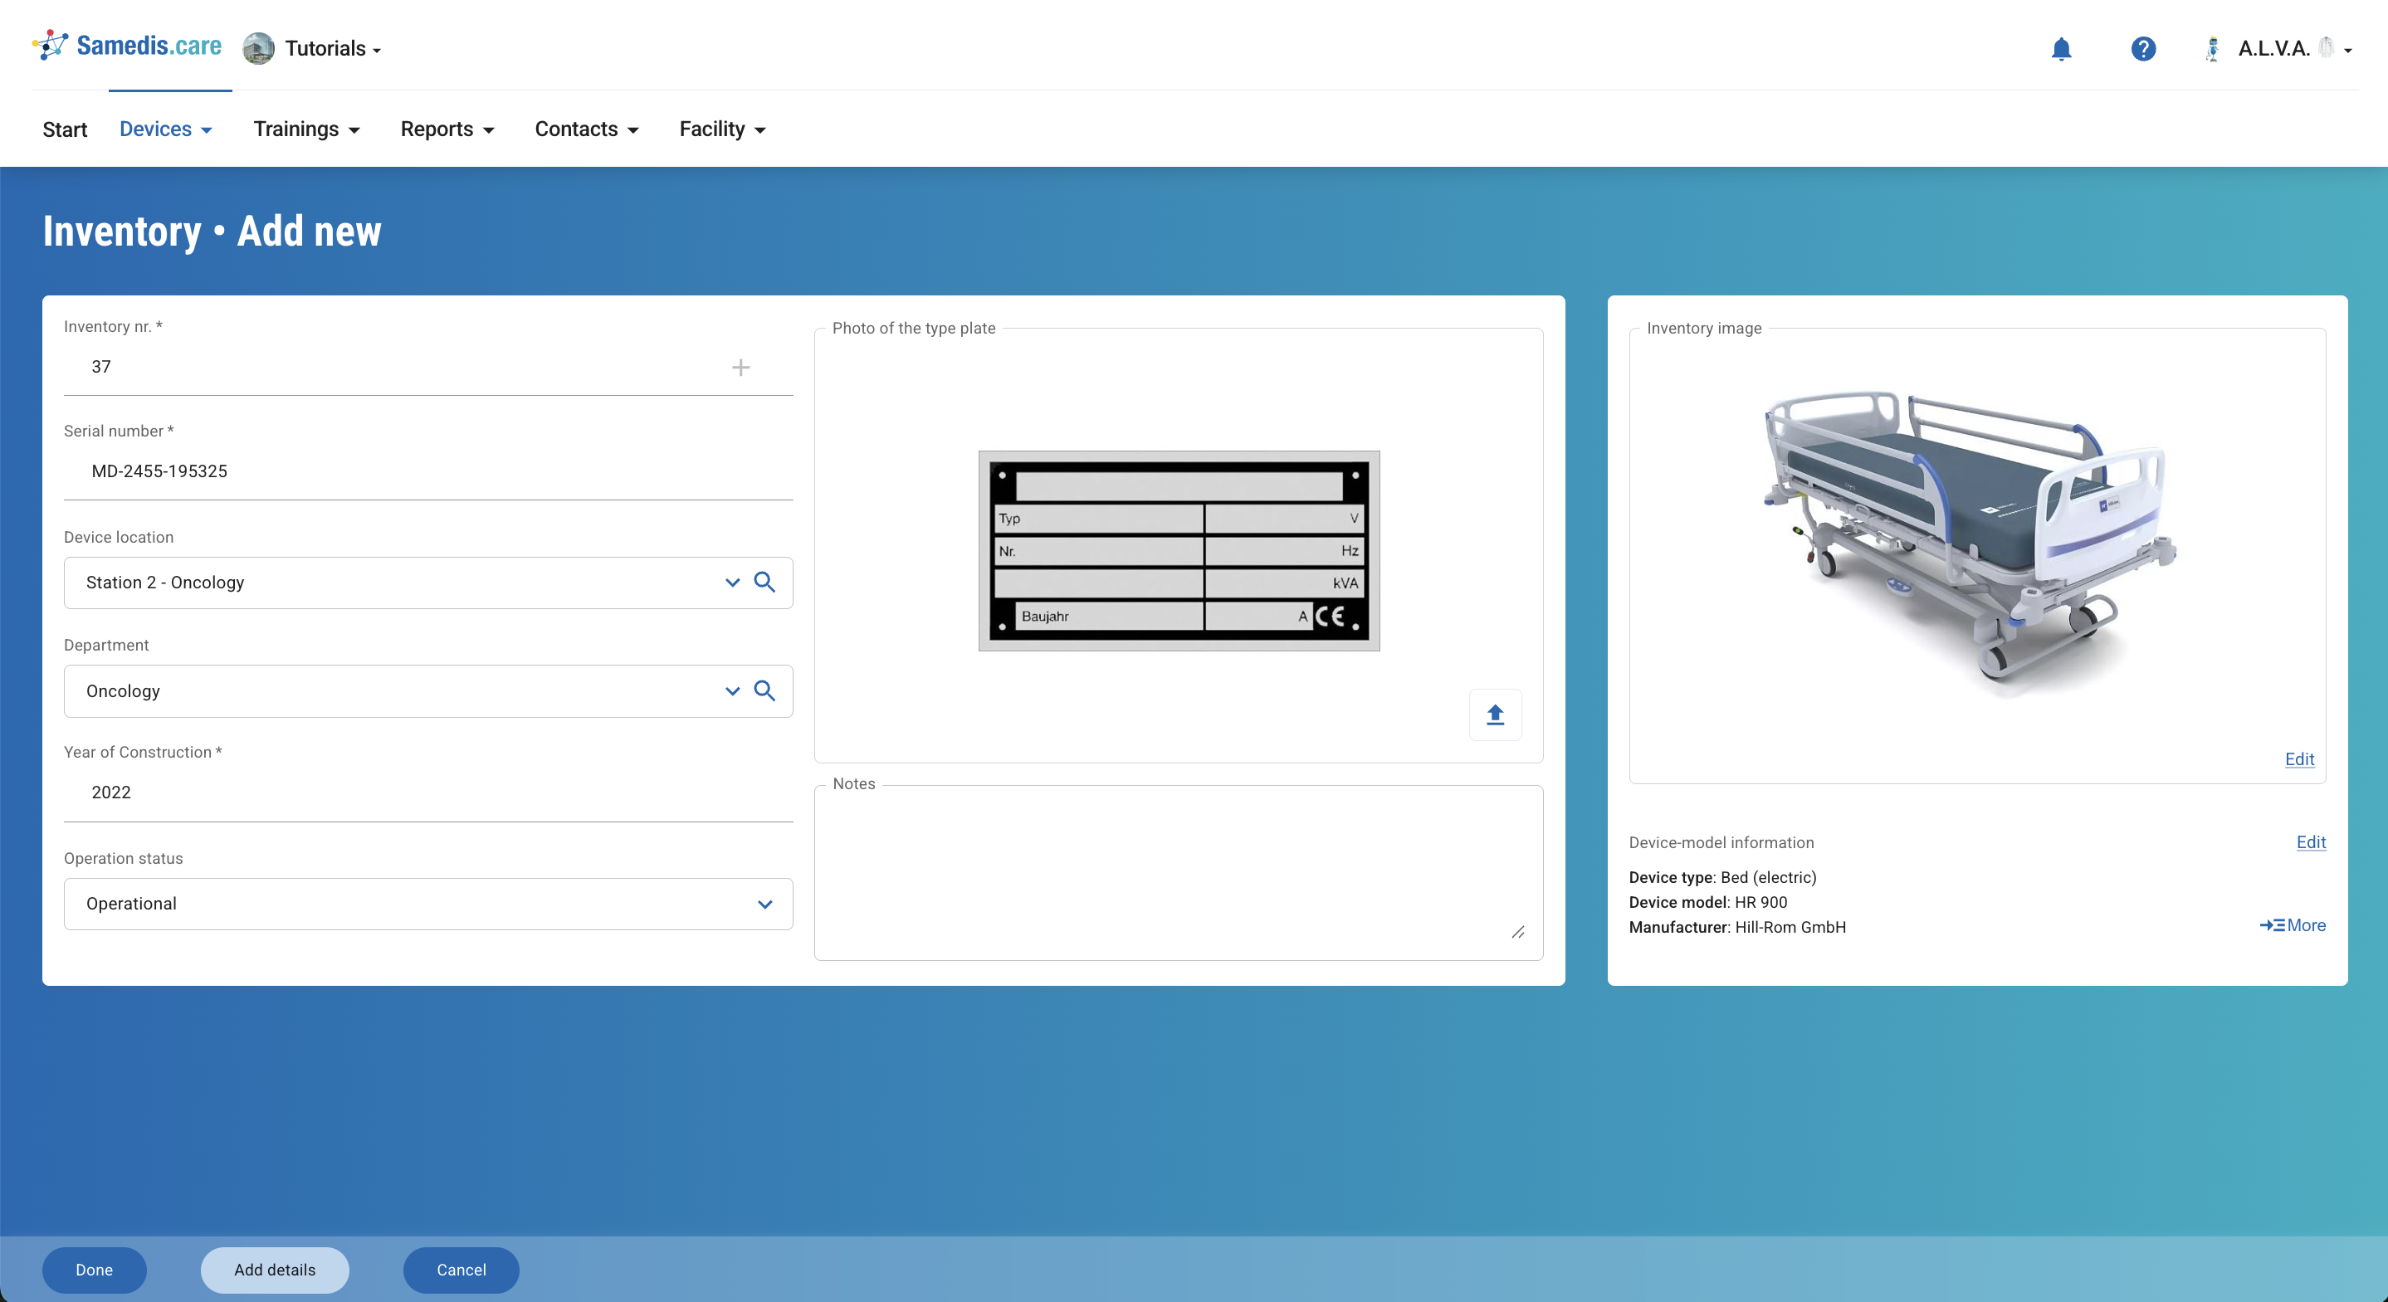The height and width of the screenshot is (1302, 2388).
Task: Go to the Start page
Action: coord(65,129)
